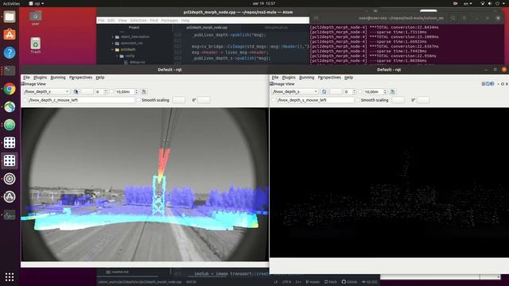Launch Google Chrome from the dock
This screenshot has height=286, width=509.
pyautogui.click(x=10, y=88)
